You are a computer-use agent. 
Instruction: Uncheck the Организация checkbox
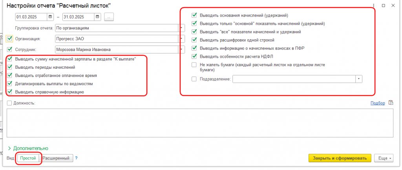[x=10, y=39]
